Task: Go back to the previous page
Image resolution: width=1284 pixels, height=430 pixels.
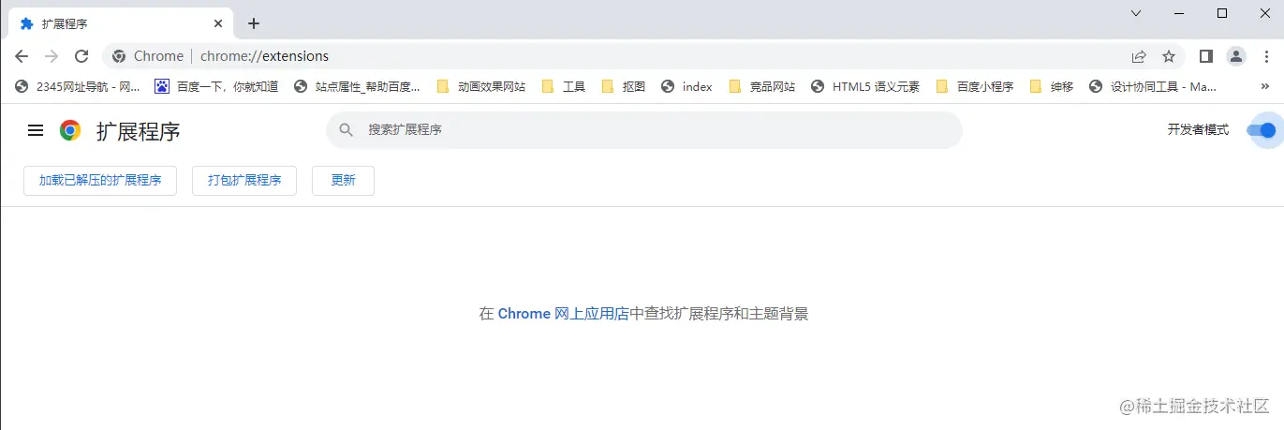Action: 22,56
